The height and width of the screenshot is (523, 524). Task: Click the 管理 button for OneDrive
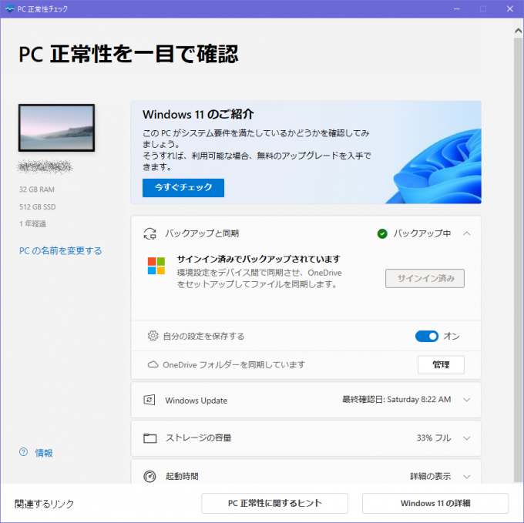(441, 364)
